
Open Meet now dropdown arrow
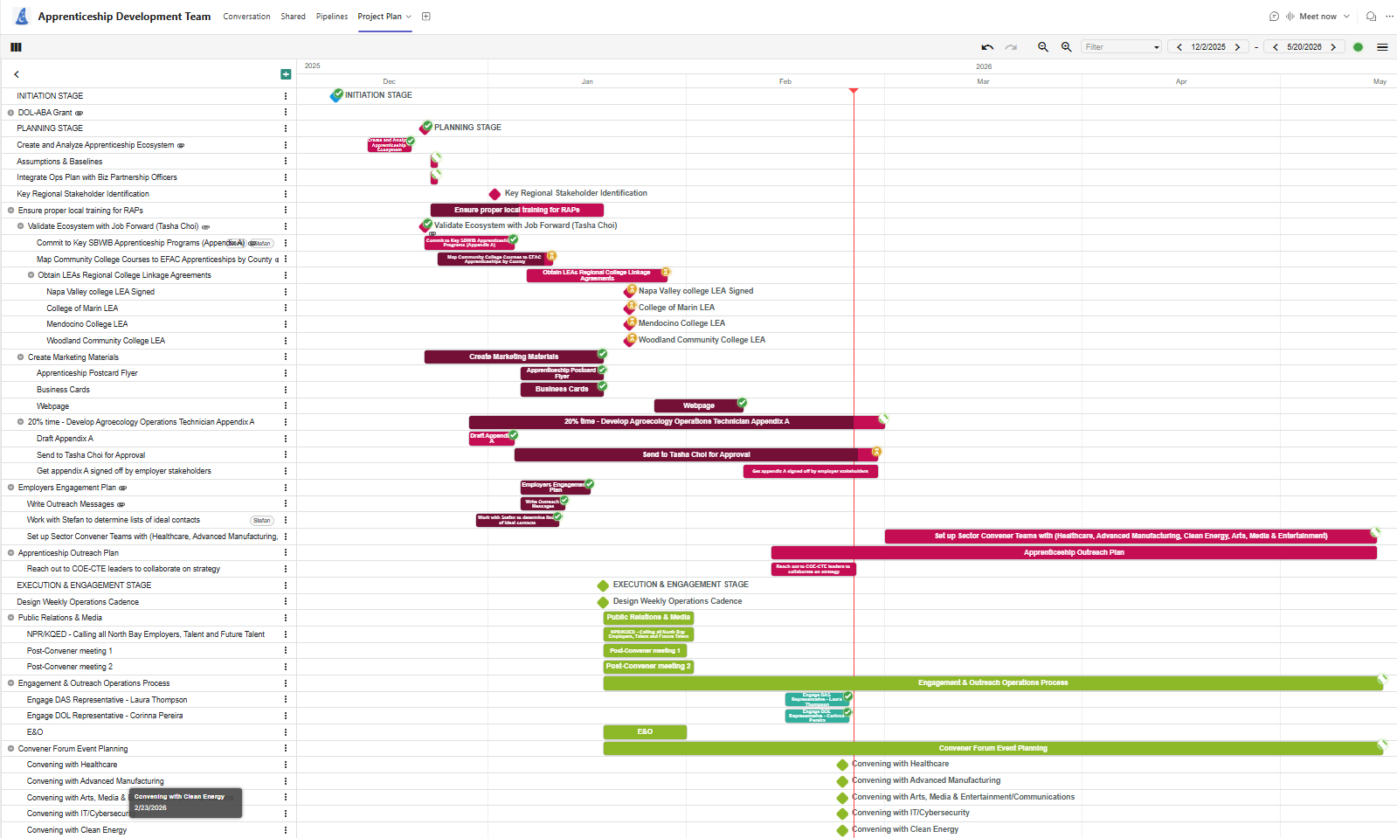[1346, 17]
